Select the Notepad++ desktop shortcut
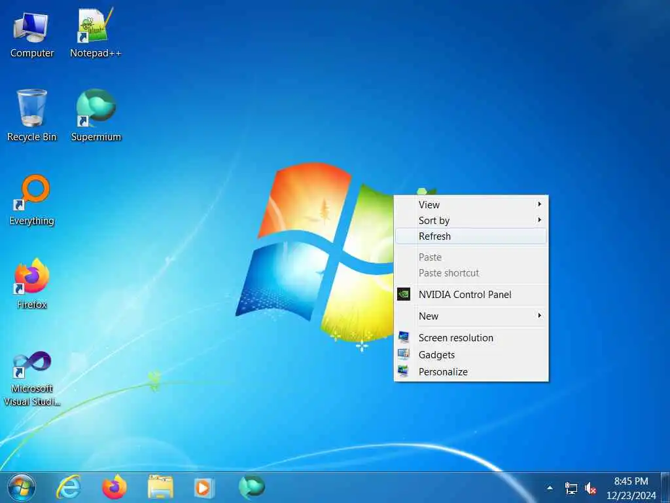 click(x=96, y=34)
